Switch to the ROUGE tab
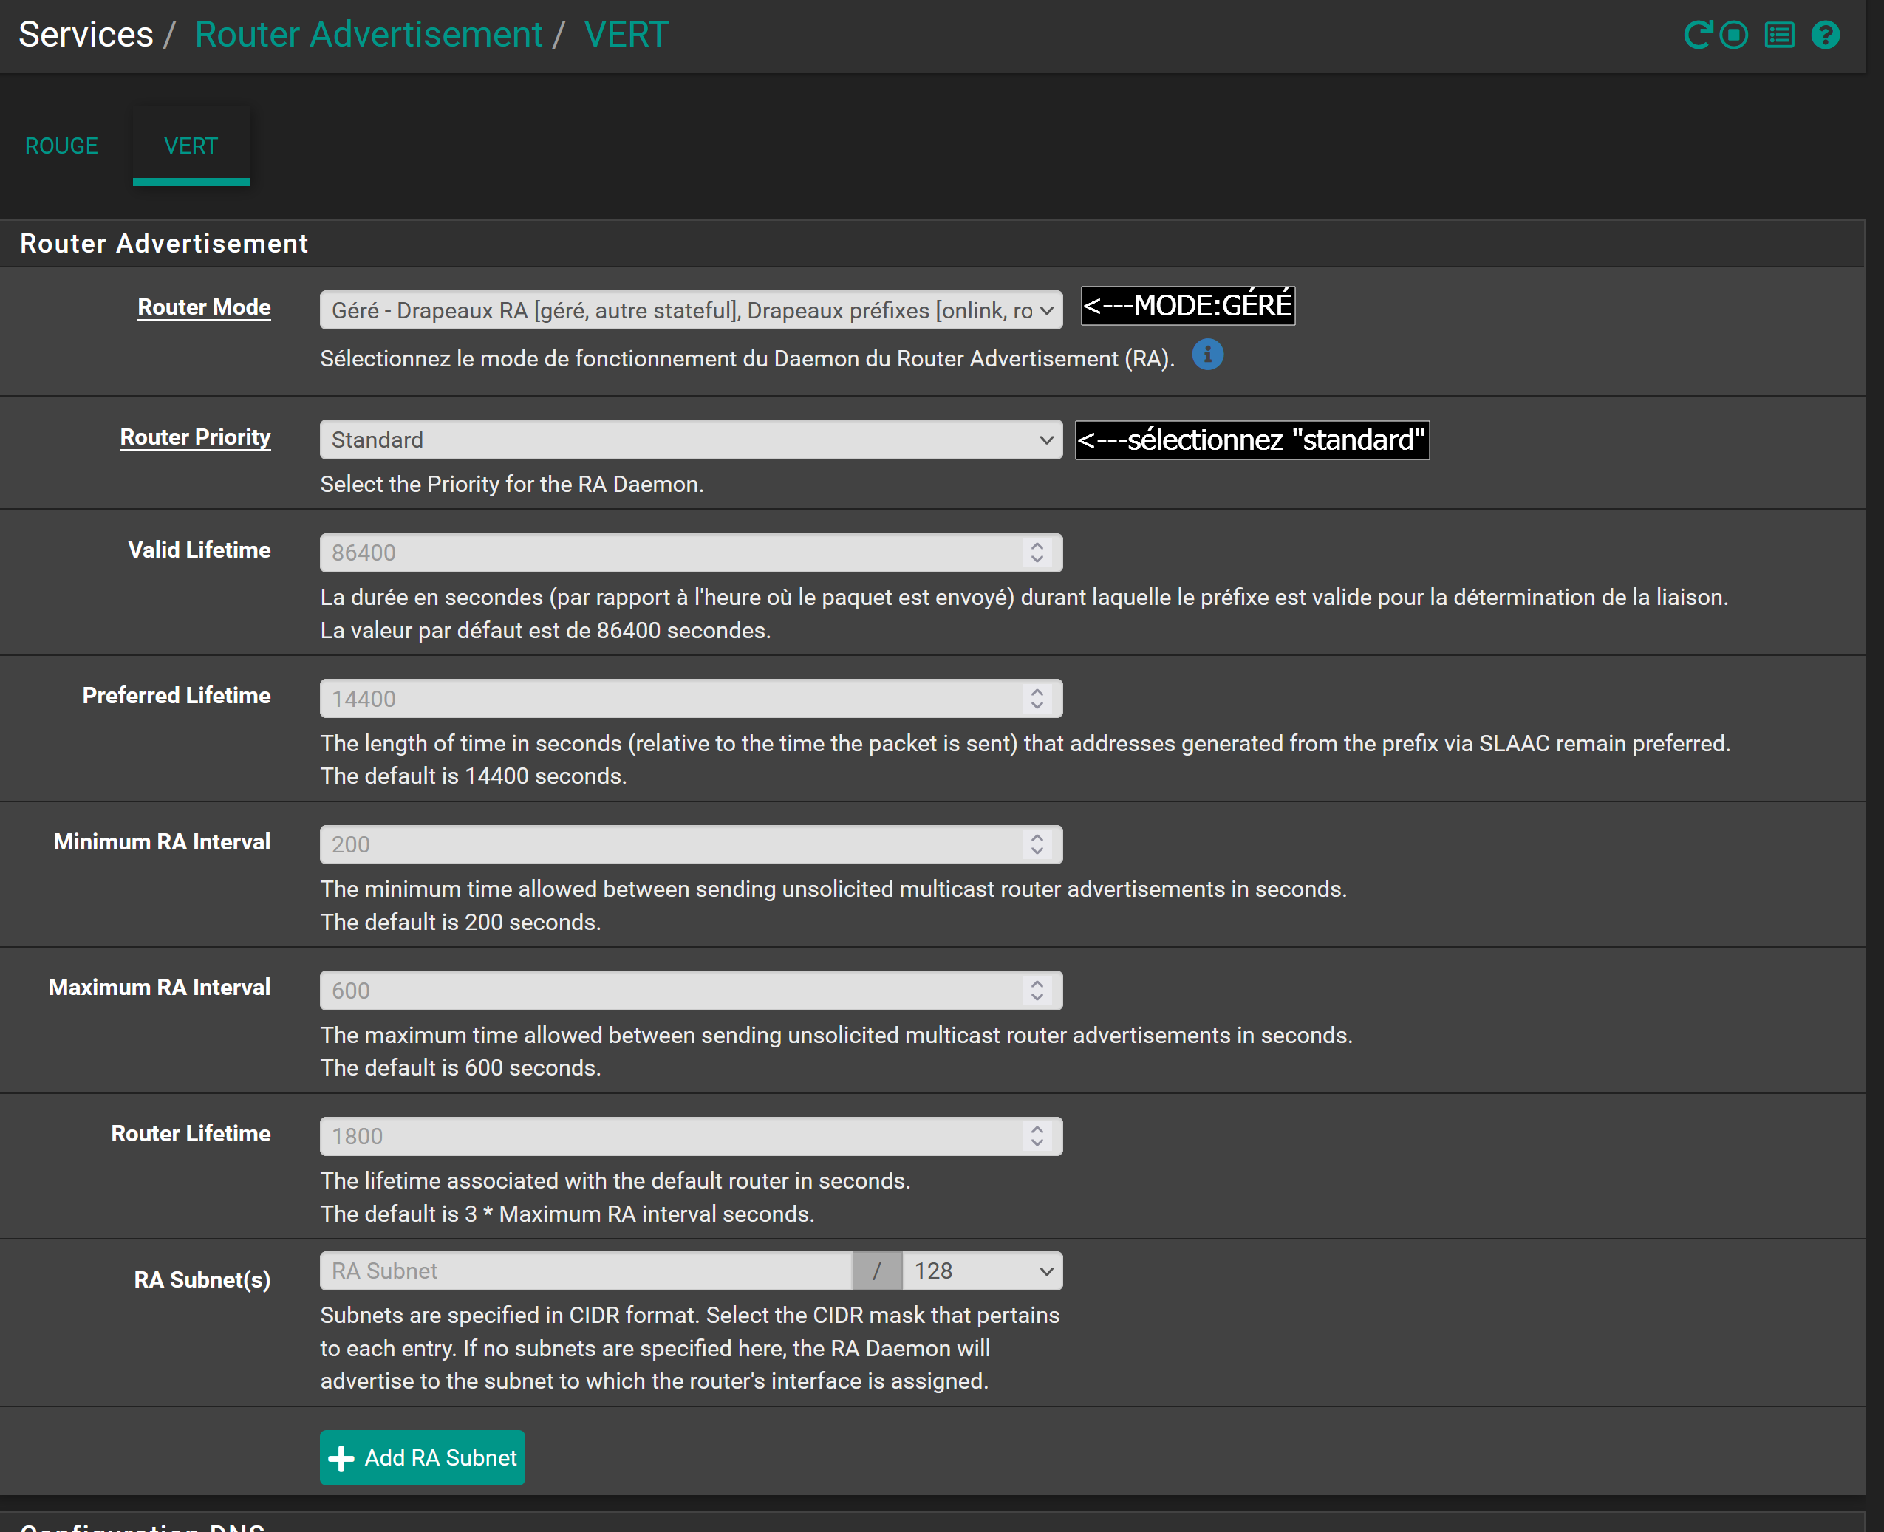This screenshot has height=1532, width=1884. (61, 146)
